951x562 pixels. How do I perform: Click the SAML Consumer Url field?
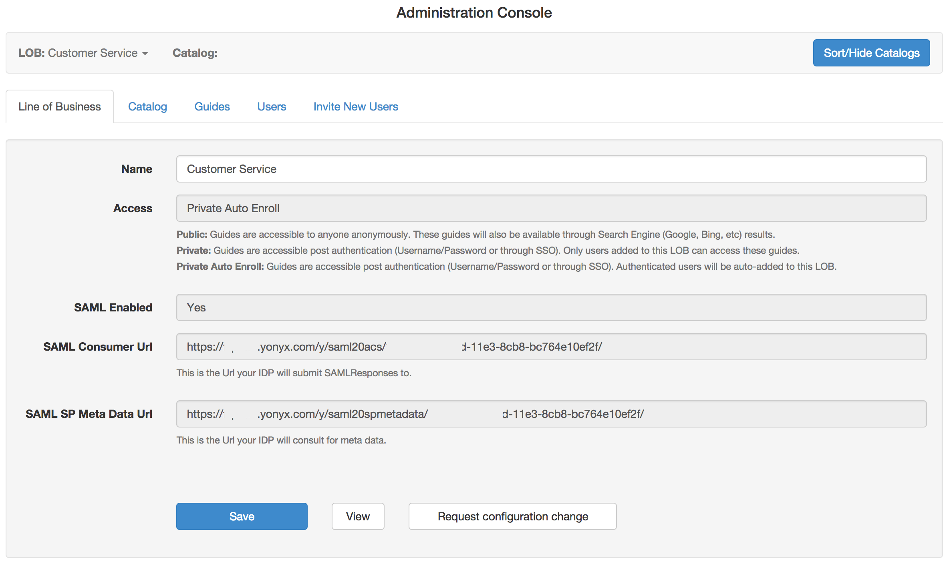[551, 347]
